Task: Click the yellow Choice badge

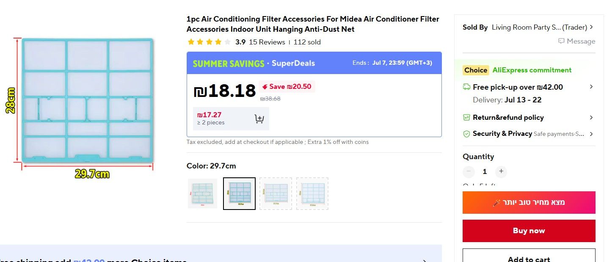Action: (476, 70)
